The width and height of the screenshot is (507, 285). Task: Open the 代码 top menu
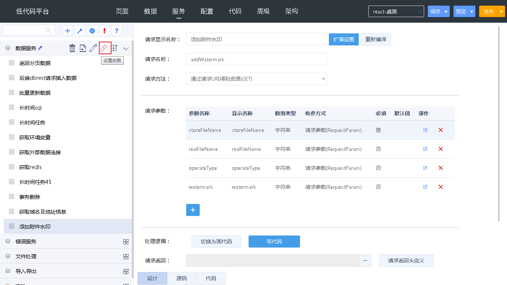(235, 11)
